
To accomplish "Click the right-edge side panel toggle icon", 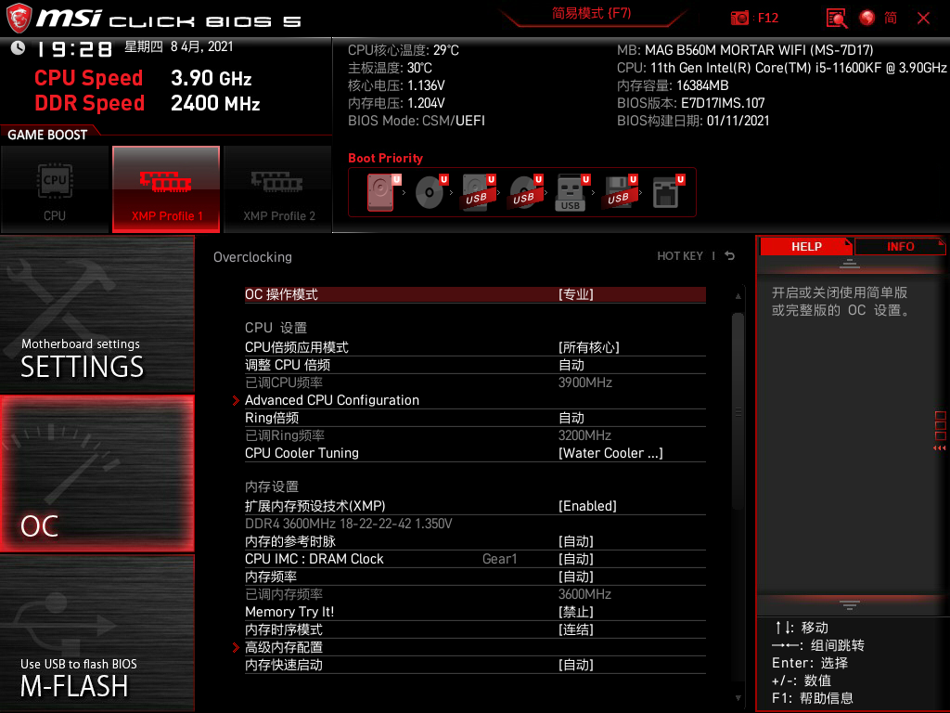I will [941, 431].
